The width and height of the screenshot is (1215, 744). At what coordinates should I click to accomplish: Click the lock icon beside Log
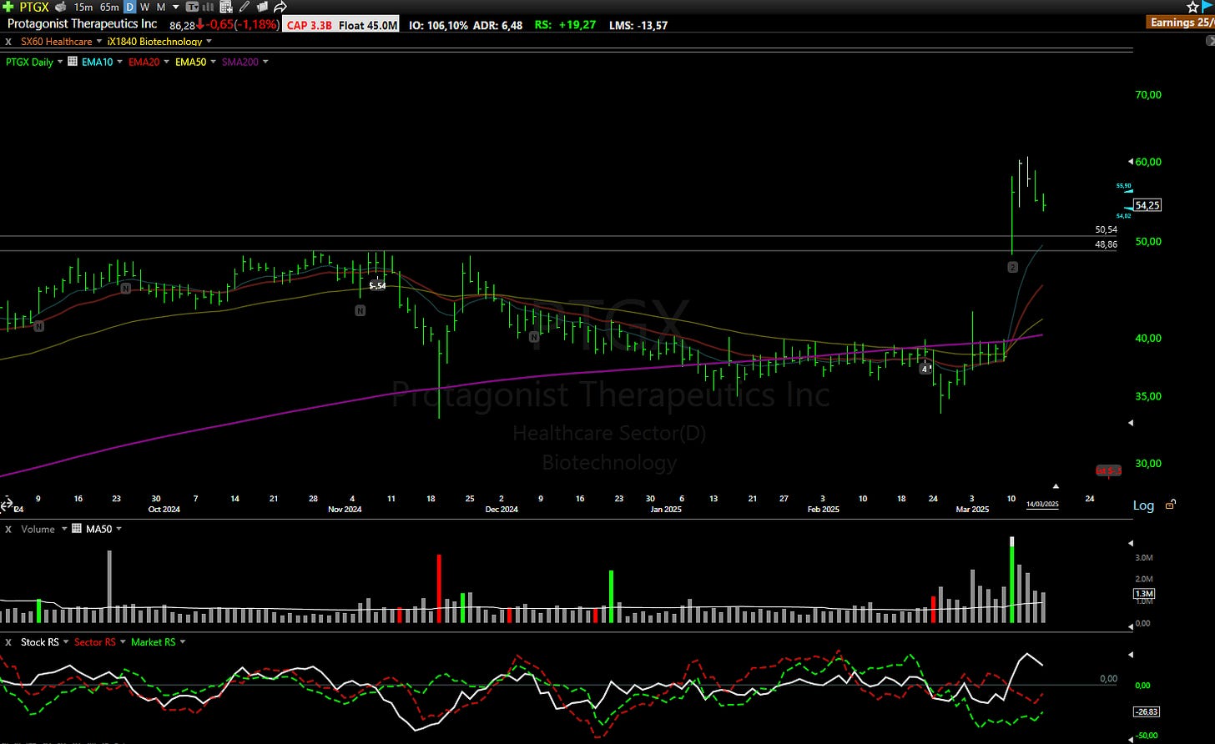[x=1171, y=505]
